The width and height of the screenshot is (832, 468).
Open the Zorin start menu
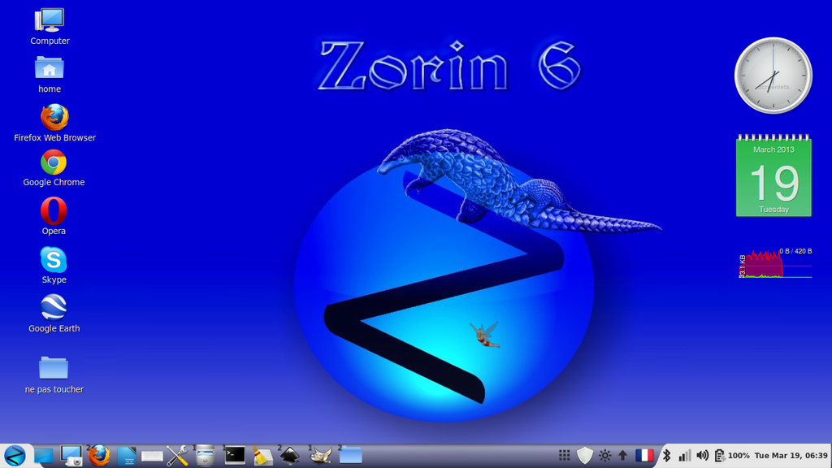tap(15, 456)
